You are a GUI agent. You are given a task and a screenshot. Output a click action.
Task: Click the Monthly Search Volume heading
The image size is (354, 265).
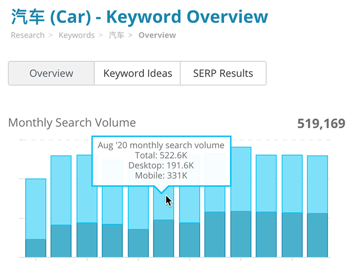(72, 123)
